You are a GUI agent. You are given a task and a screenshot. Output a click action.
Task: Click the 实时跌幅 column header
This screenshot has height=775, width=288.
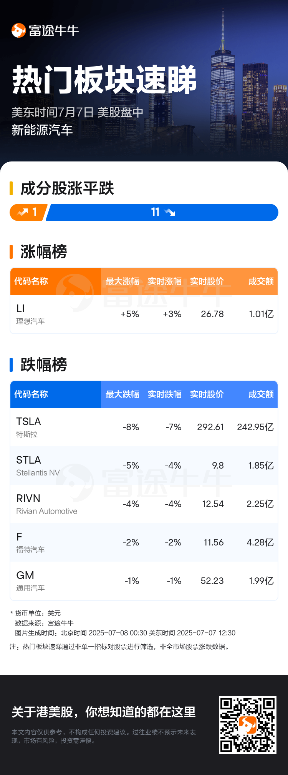click(165, 394)
